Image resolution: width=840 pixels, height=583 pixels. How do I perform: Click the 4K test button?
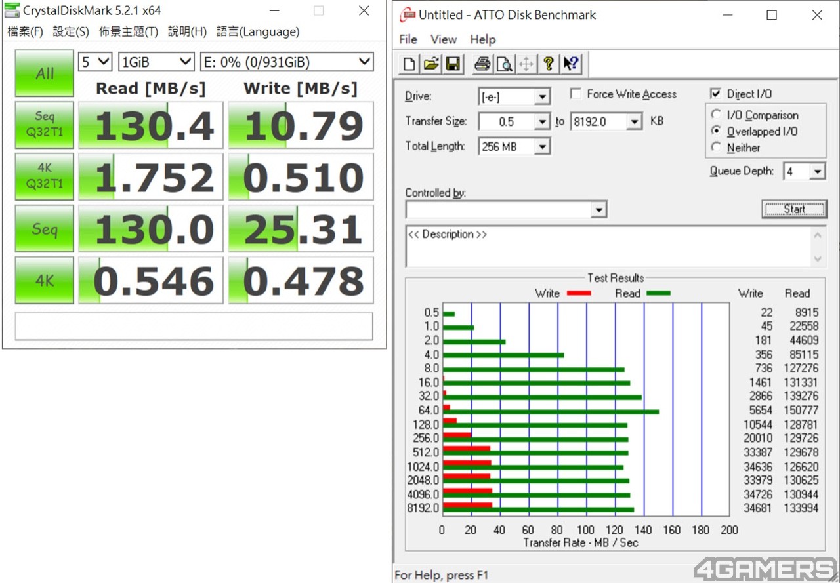[45, 280]
